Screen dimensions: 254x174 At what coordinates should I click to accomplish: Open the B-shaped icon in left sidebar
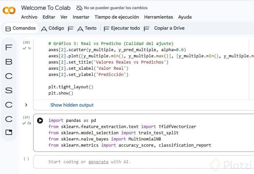[x=9, y=62]
